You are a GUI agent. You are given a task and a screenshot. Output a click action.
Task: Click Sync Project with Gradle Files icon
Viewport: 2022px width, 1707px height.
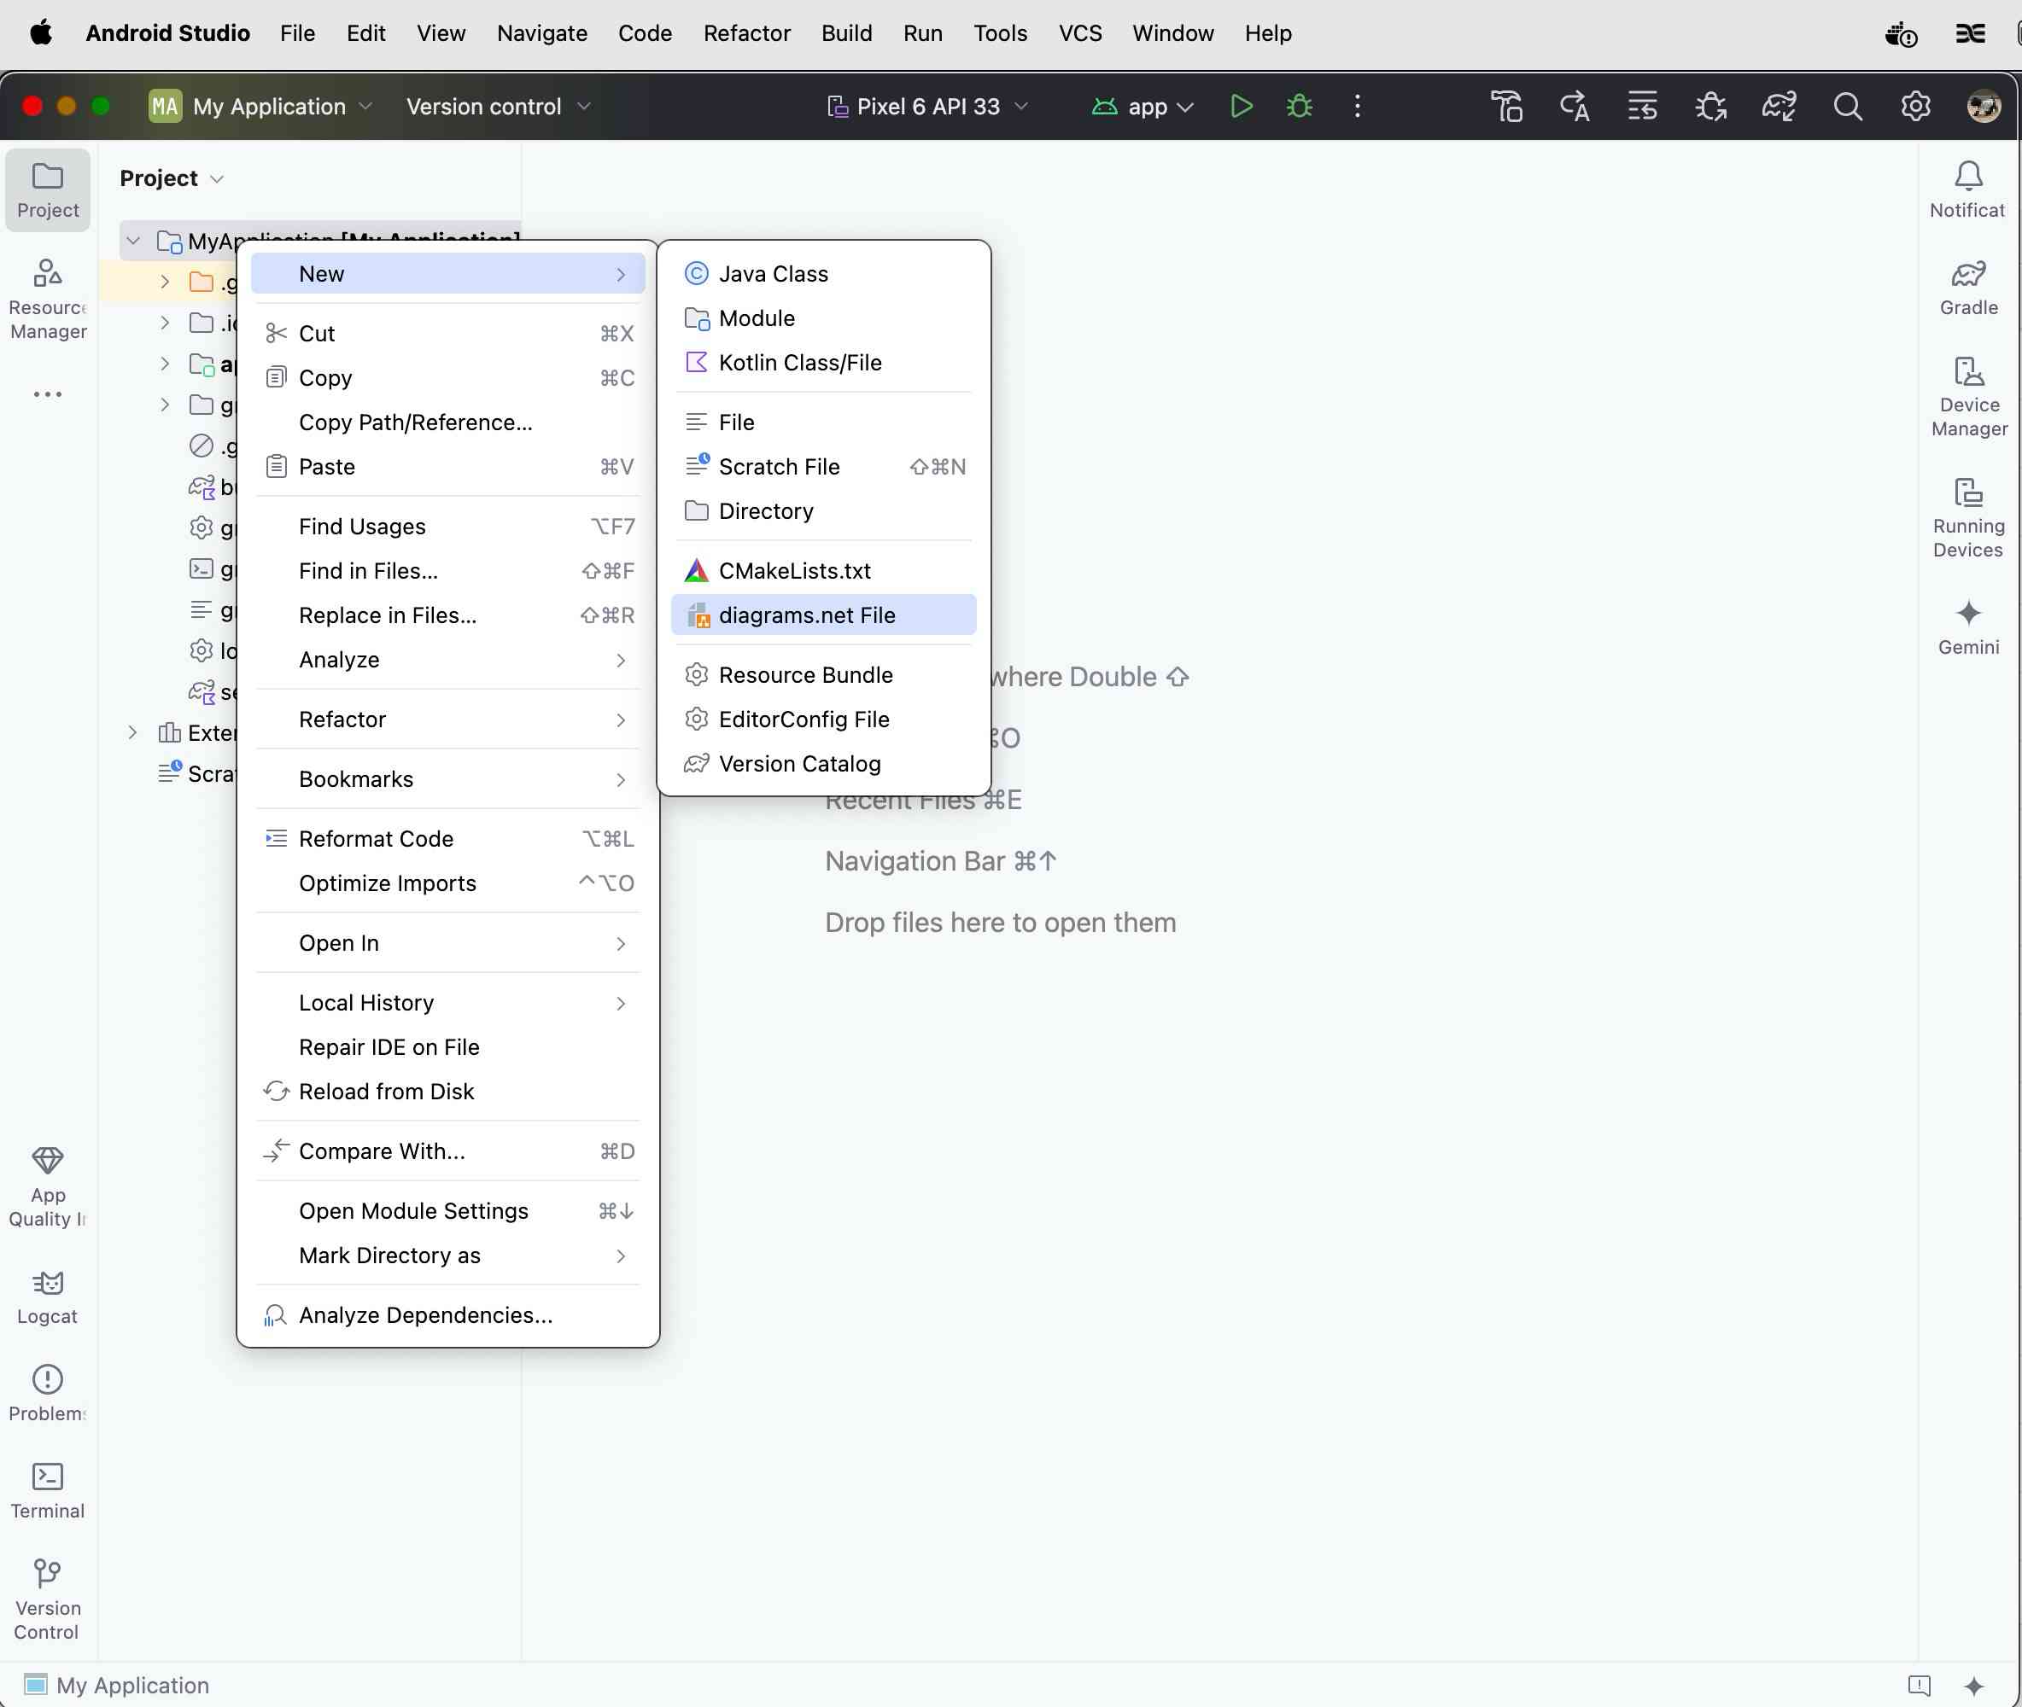tap(1779, 107)
